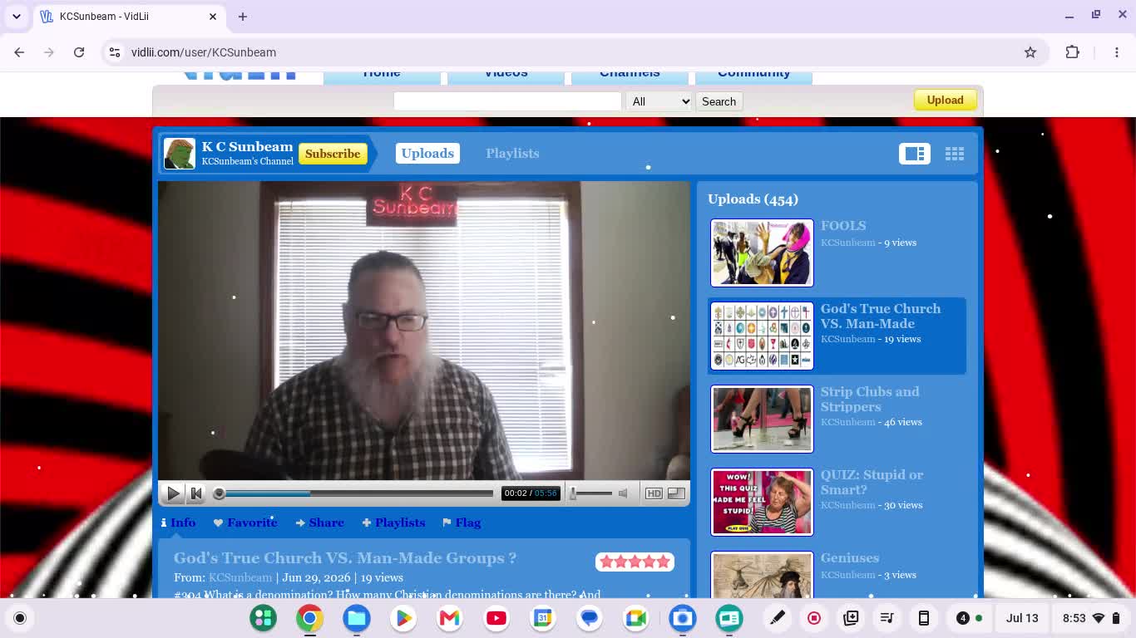
Task: Open the tab search dropdown arrow in Chrome
Action: pos(17,16)
